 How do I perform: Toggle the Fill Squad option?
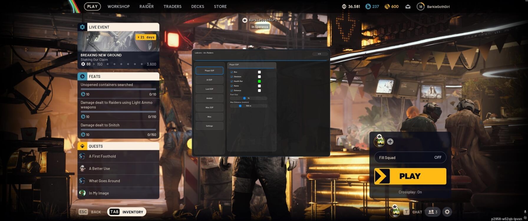point(410,157)
